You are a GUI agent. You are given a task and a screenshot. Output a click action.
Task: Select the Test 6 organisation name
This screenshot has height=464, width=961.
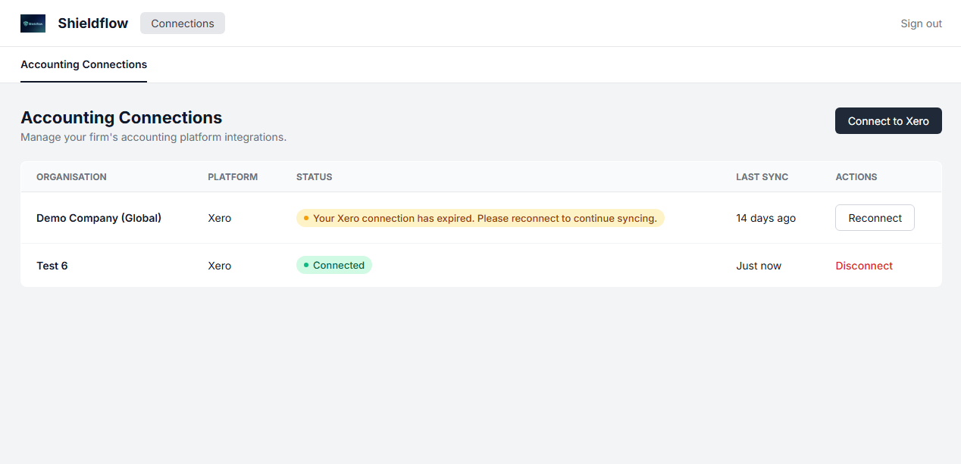(52, 266)
